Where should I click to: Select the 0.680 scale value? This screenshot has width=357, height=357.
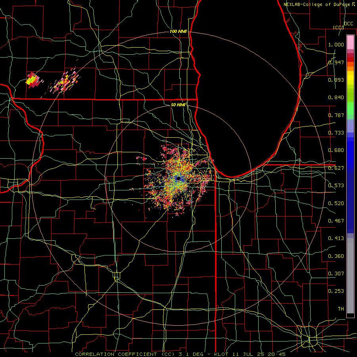click(x=336, y=150)
